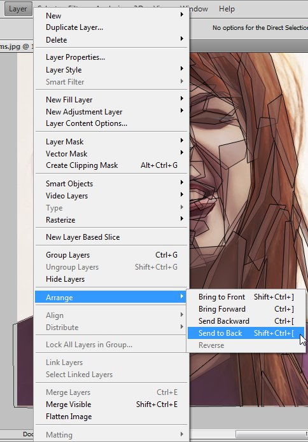Choose Layer Content Options...
Screen dimensions: 308x442
coord(111,123)
